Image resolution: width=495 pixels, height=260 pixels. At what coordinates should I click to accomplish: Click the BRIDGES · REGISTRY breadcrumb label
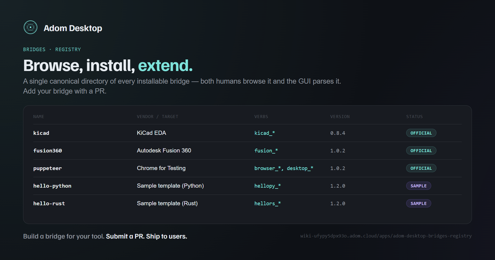[x=52, y=50]
